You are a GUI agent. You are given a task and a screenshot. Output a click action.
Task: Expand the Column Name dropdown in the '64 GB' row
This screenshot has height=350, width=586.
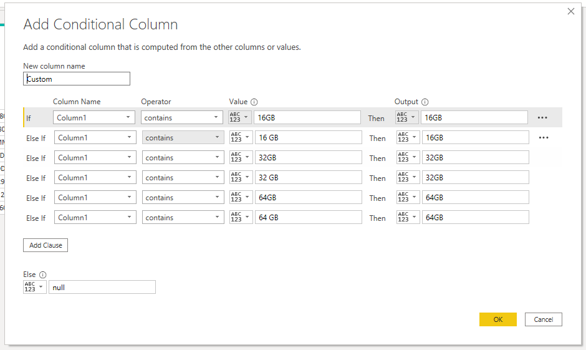click(x=95, y=217)
